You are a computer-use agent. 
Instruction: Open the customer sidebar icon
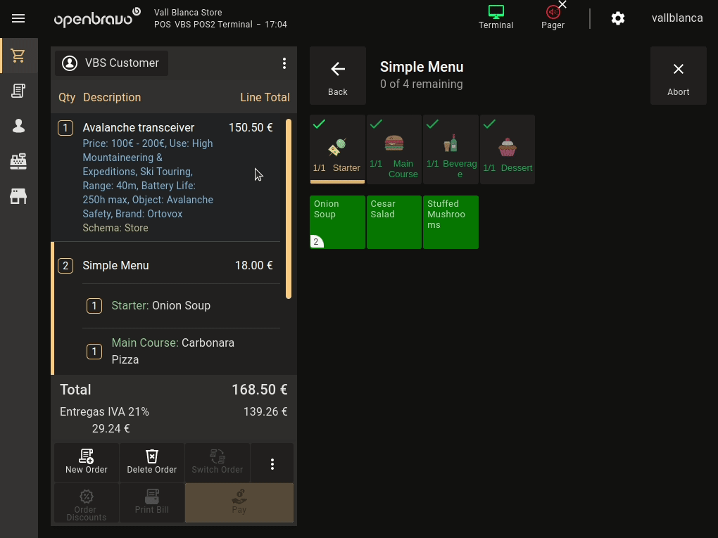[18, 126]
